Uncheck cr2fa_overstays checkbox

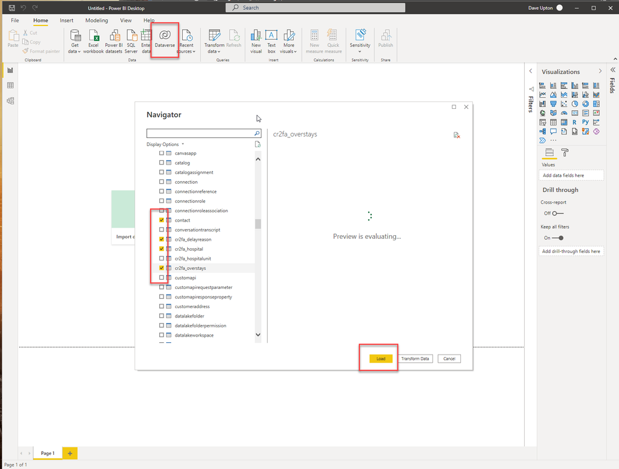(x=162, y=268)
